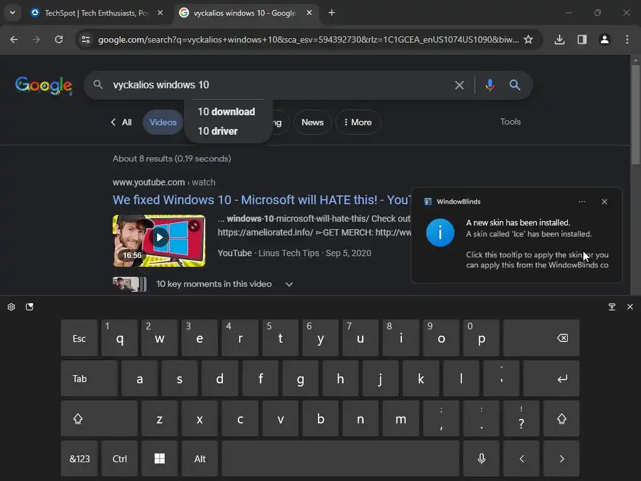
Task: Select the News filter chip
Action: 312,122
